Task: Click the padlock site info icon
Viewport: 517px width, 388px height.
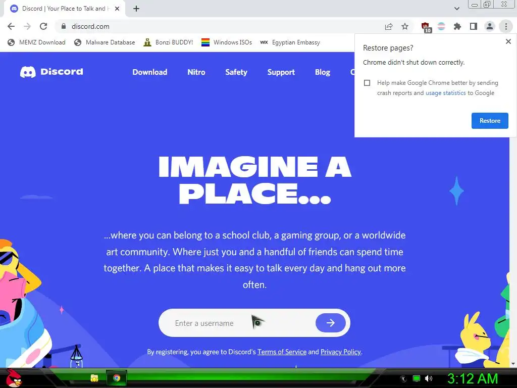Action: (x=64, y=26)
